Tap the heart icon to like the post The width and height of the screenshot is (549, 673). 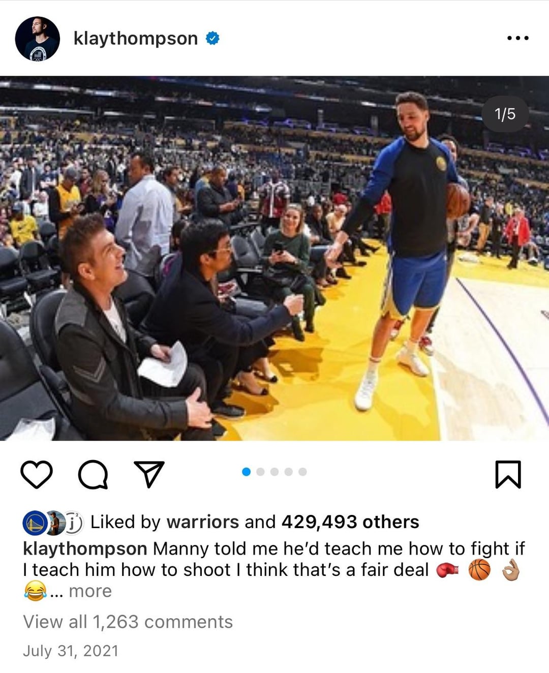(37, 474)
